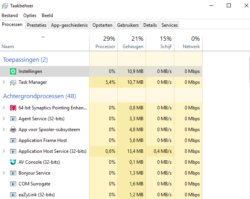Select the Bonjour Service name

click(34, 173)
